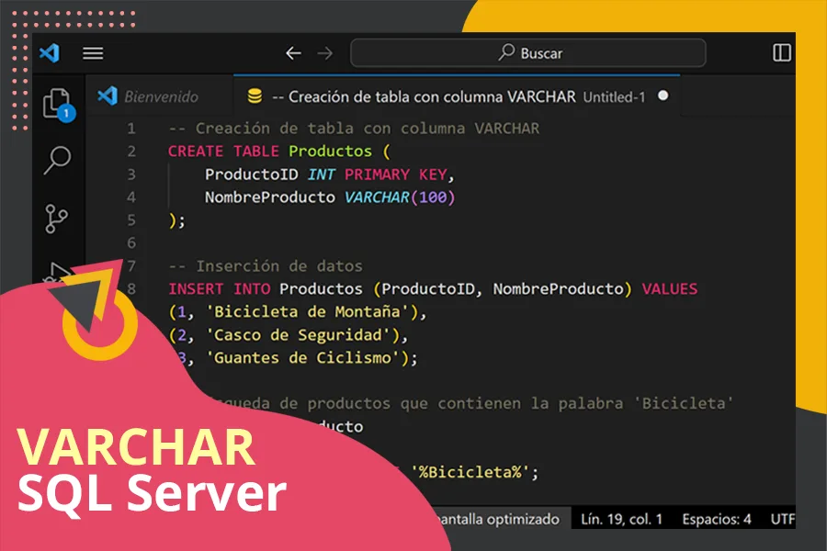This screenshot has width=827, height=551.
Task: Open the hamburger application menu
Action: click(93, 53)
